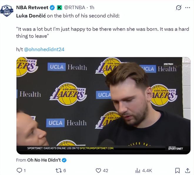Screen dimensions: 194x175
Task: Click the share upload arrow icon
Action: coord(187,170)
